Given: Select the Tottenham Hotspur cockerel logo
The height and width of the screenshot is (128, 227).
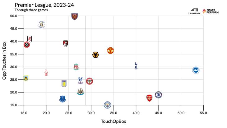Looking at the screenshot, I should point(136,65).
